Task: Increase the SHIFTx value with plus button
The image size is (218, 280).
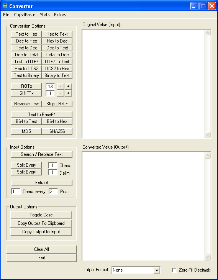Action: [68, 93]
